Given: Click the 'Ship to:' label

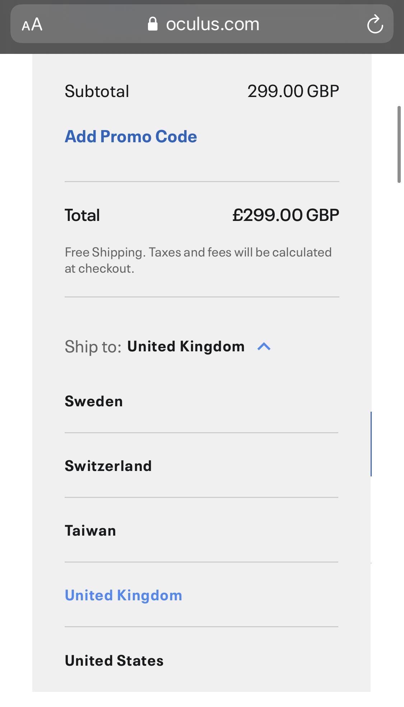Looking at the screenshot, I should tap(93, 347).
